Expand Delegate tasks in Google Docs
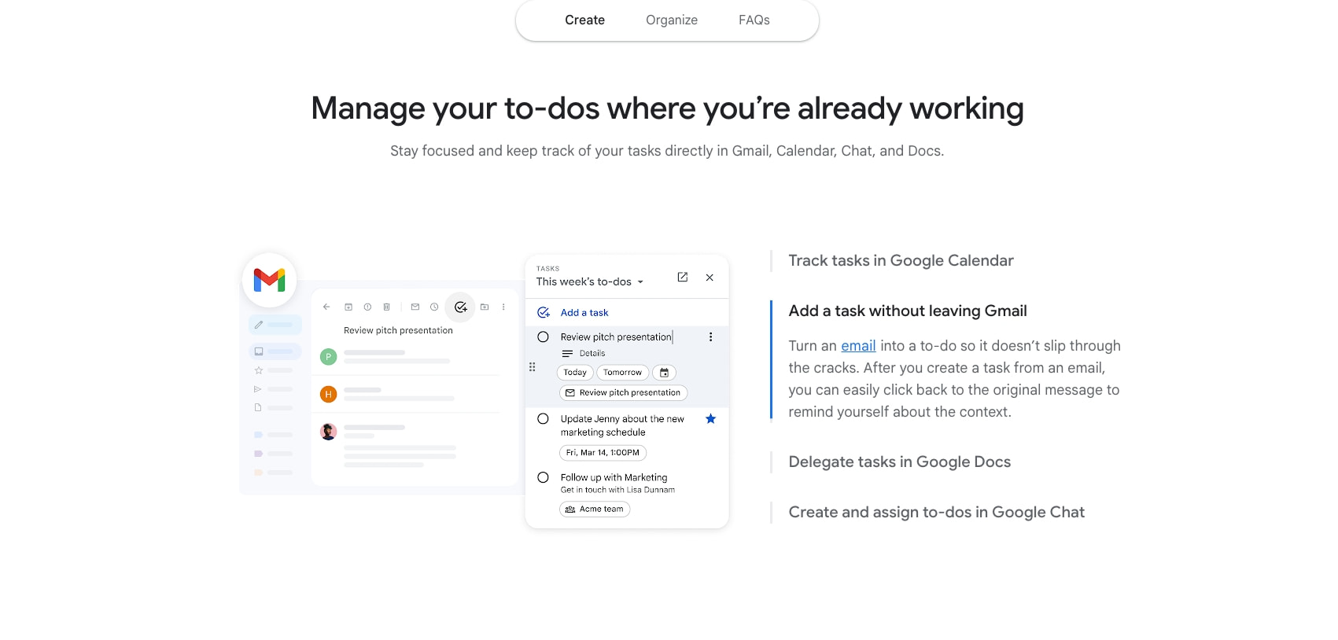Viewport: 1338px width, 640px height. pyautogui.click(x=899, y=462)
